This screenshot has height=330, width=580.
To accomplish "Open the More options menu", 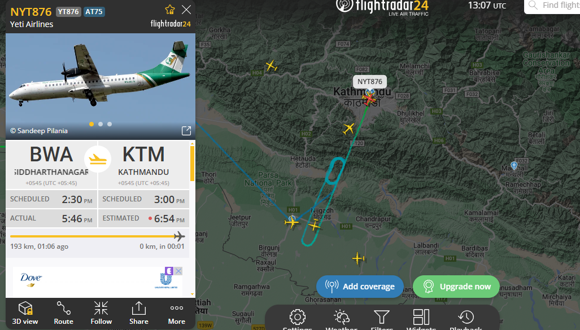I will (x=176, y=313).
